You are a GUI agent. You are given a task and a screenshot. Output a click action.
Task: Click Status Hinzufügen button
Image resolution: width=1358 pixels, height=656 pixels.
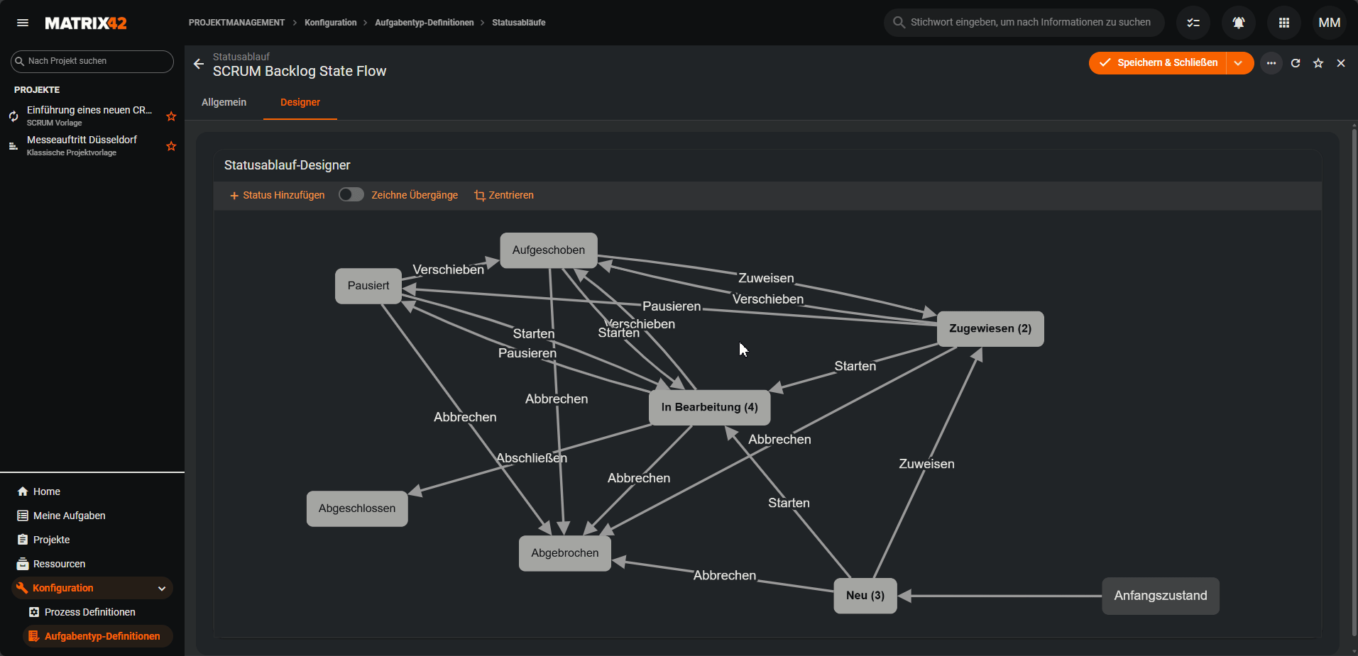[277, 195]
